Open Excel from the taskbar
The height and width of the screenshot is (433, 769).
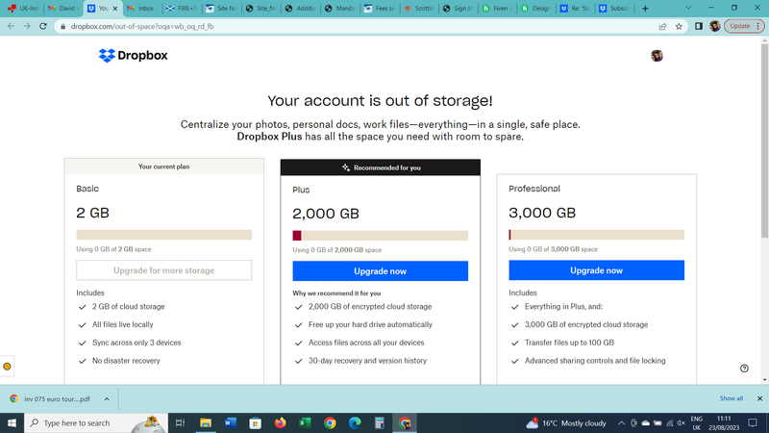tap(305, 422)
